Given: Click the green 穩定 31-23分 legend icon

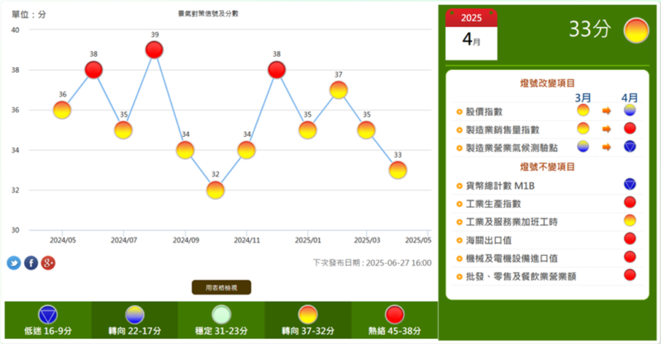Looking at the screenshot, I should tap(221, 314).
